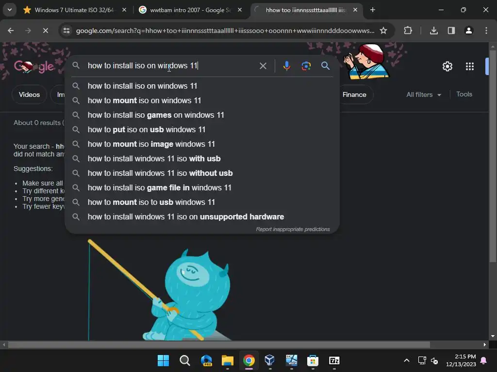The height and width of the screenshot is (372, 497).
Task: Open Chrome three-dot menu
Action: (486, 31)
